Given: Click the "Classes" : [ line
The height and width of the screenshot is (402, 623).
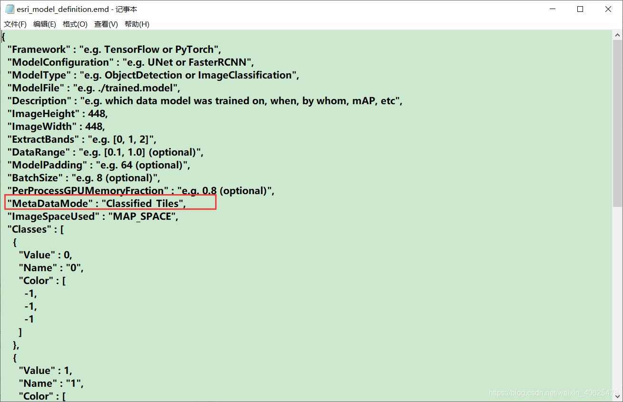Looking at the screenshot, I should click(x=35, y=229).
